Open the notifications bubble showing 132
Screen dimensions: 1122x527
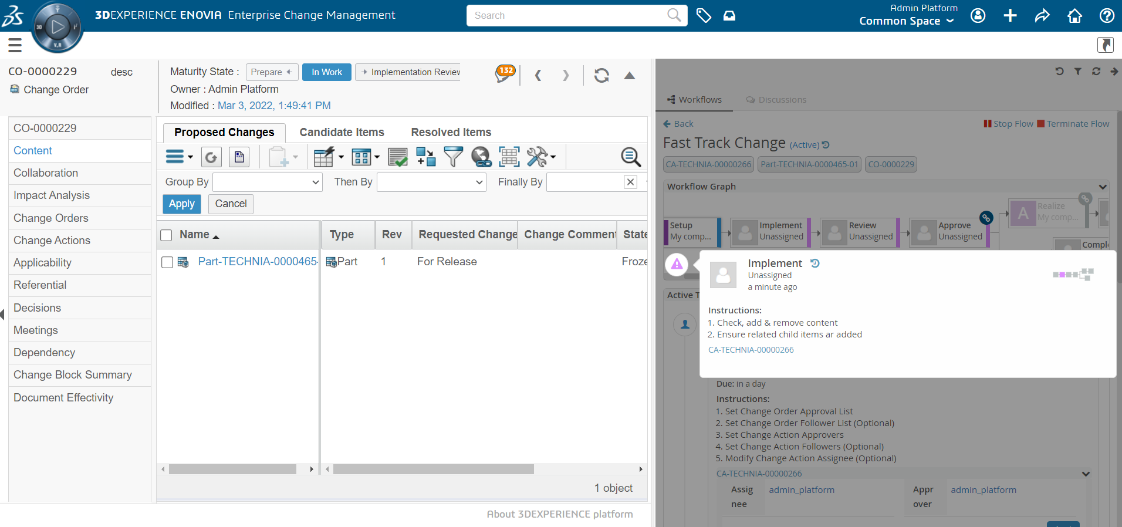(505, 74)
